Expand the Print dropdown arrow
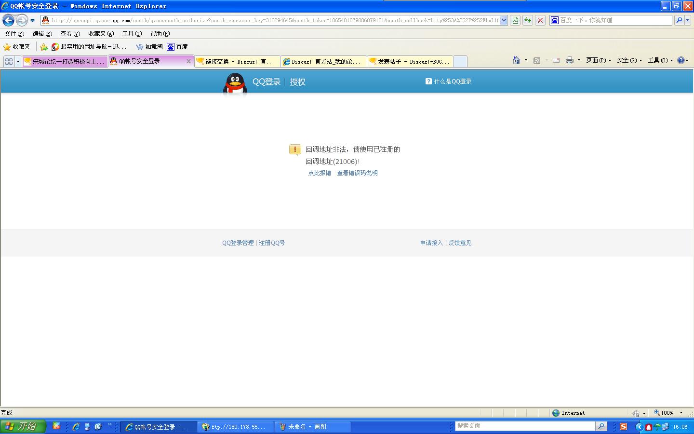 tap(579, 60)
